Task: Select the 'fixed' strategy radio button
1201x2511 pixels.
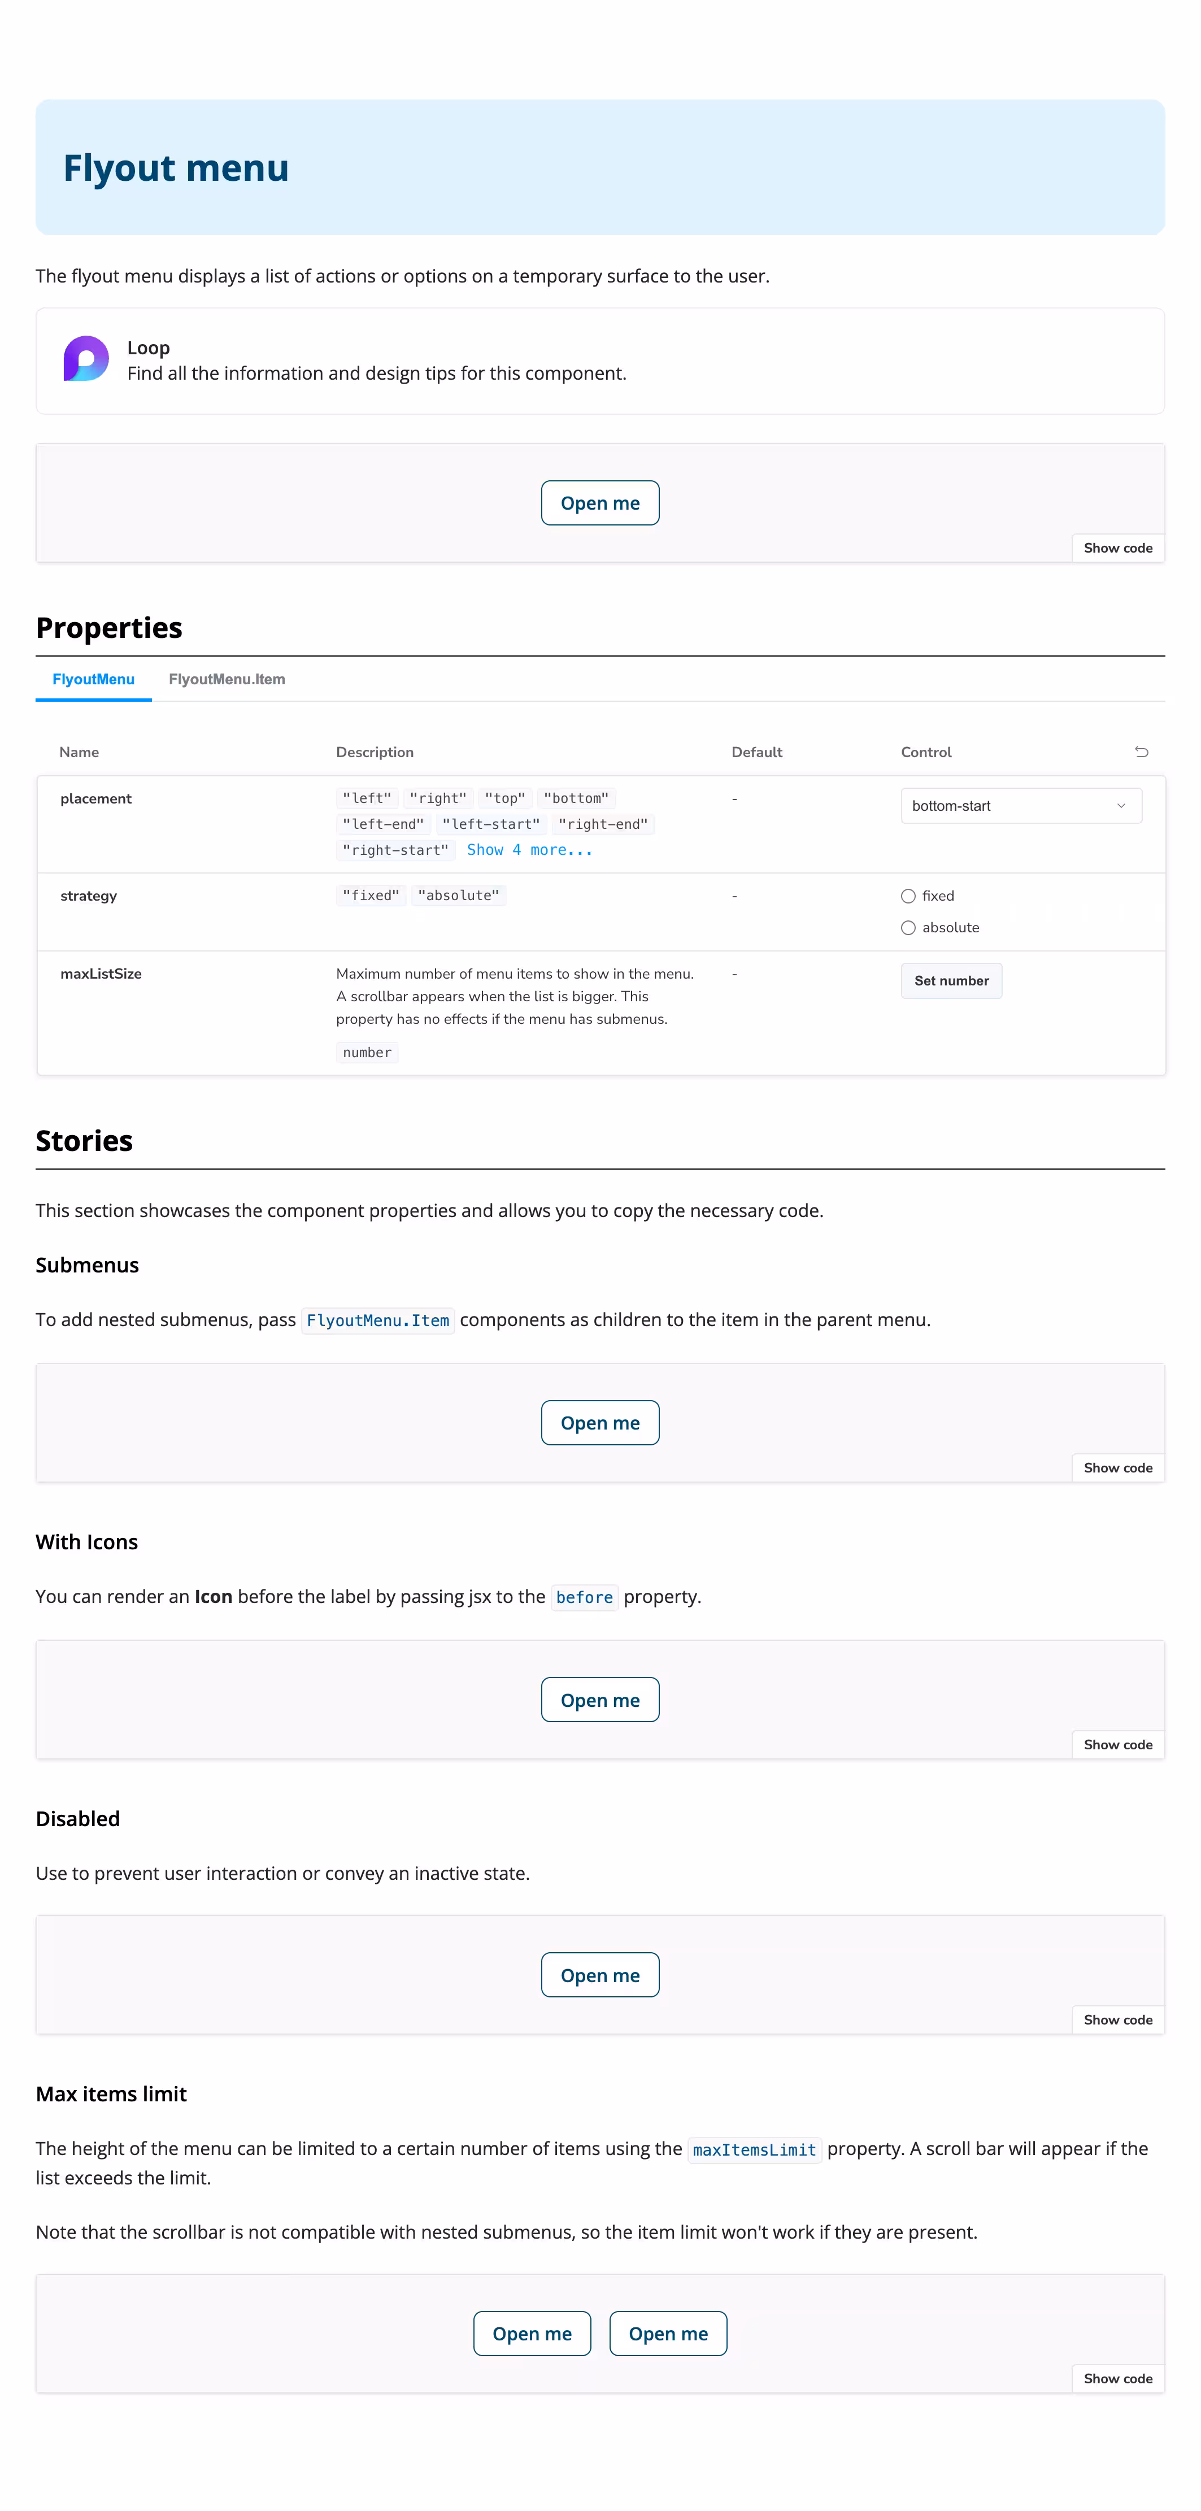Action: pyautogui.click(x=908, y=895)
